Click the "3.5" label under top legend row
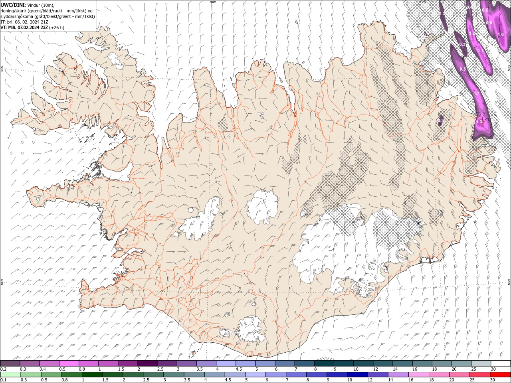511x383 pixels. click(x=200, y=369)
